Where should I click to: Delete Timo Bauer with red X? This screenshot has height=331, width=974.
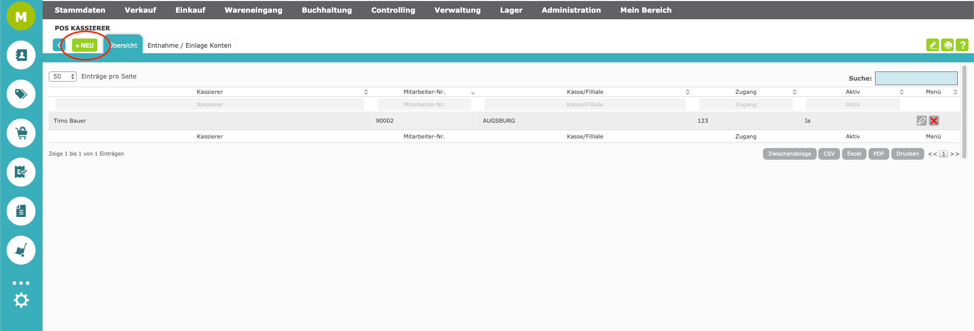pyautogui.click(x=934, y=121)
